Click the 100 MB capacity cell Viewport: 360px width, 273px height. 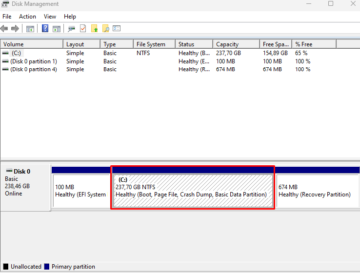click(x=225, y=61)
